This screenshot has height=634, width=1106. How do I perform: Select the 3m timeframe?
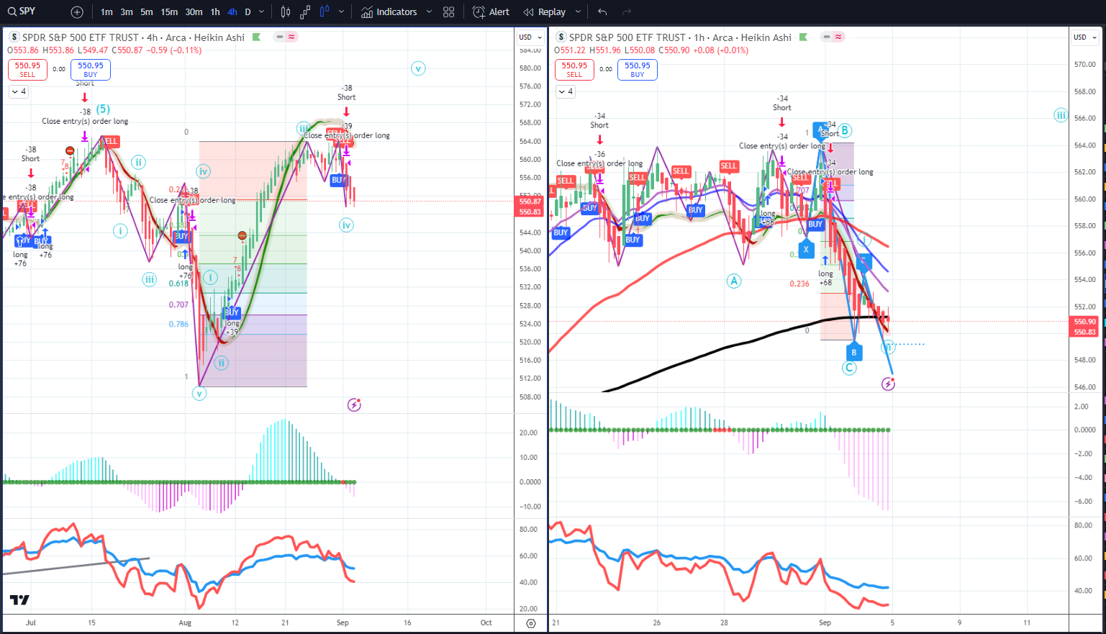pos(127,12)
